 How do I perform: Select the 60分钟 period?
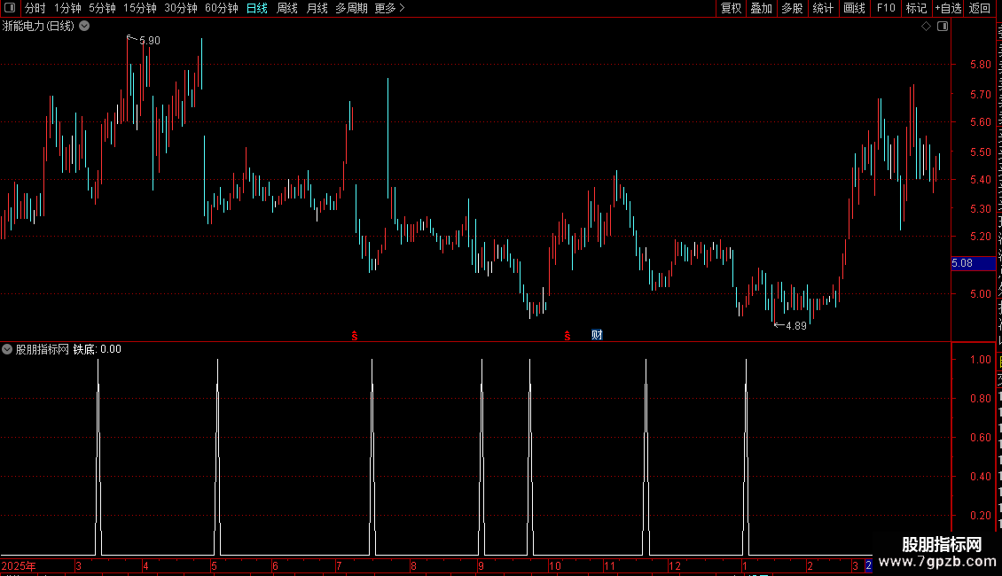pos(222,8)
